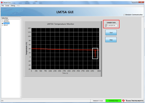Click the Device GUI title bar icon

[x=2, y=2]
